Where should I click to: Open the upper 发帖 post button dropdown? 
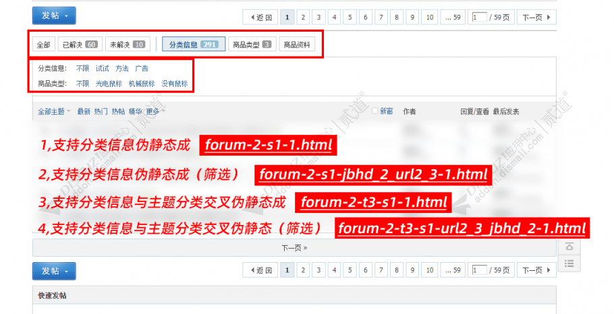point(54,15)
